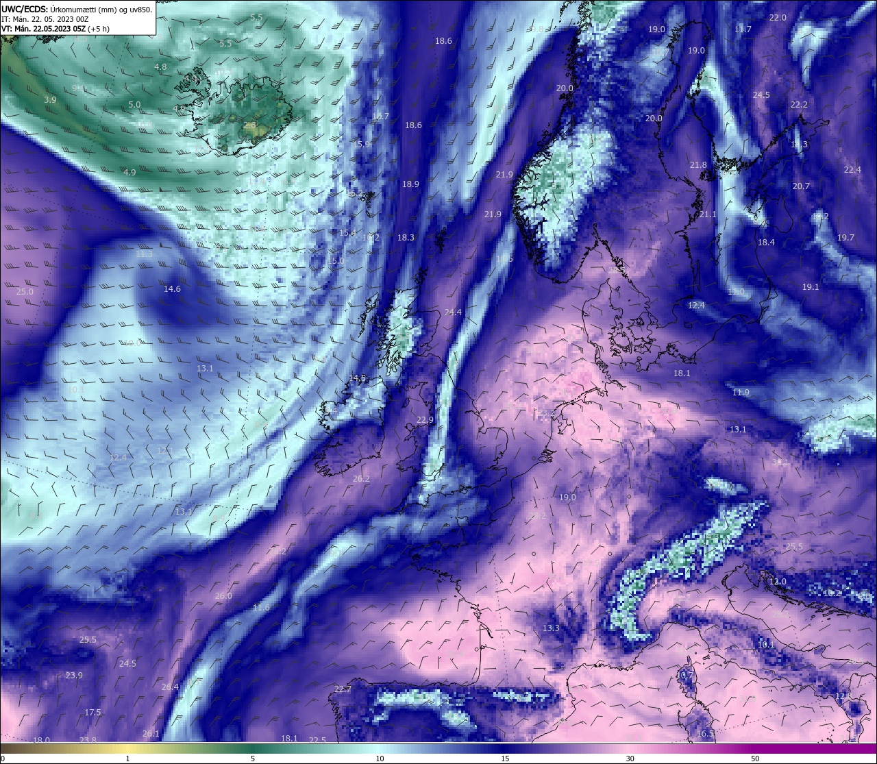The width and height of the screenshot is (877, 764).
Task: Click the legend tick label '15'
Action: click(505, 759)
